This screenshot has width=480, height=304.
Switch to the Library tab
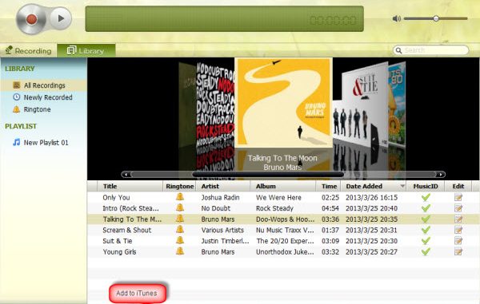coord(86,51)
